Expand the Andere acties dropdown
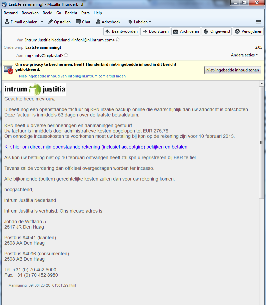Image resolution: width=266 pixels, height=305 pixels. (x=244, y=55)
